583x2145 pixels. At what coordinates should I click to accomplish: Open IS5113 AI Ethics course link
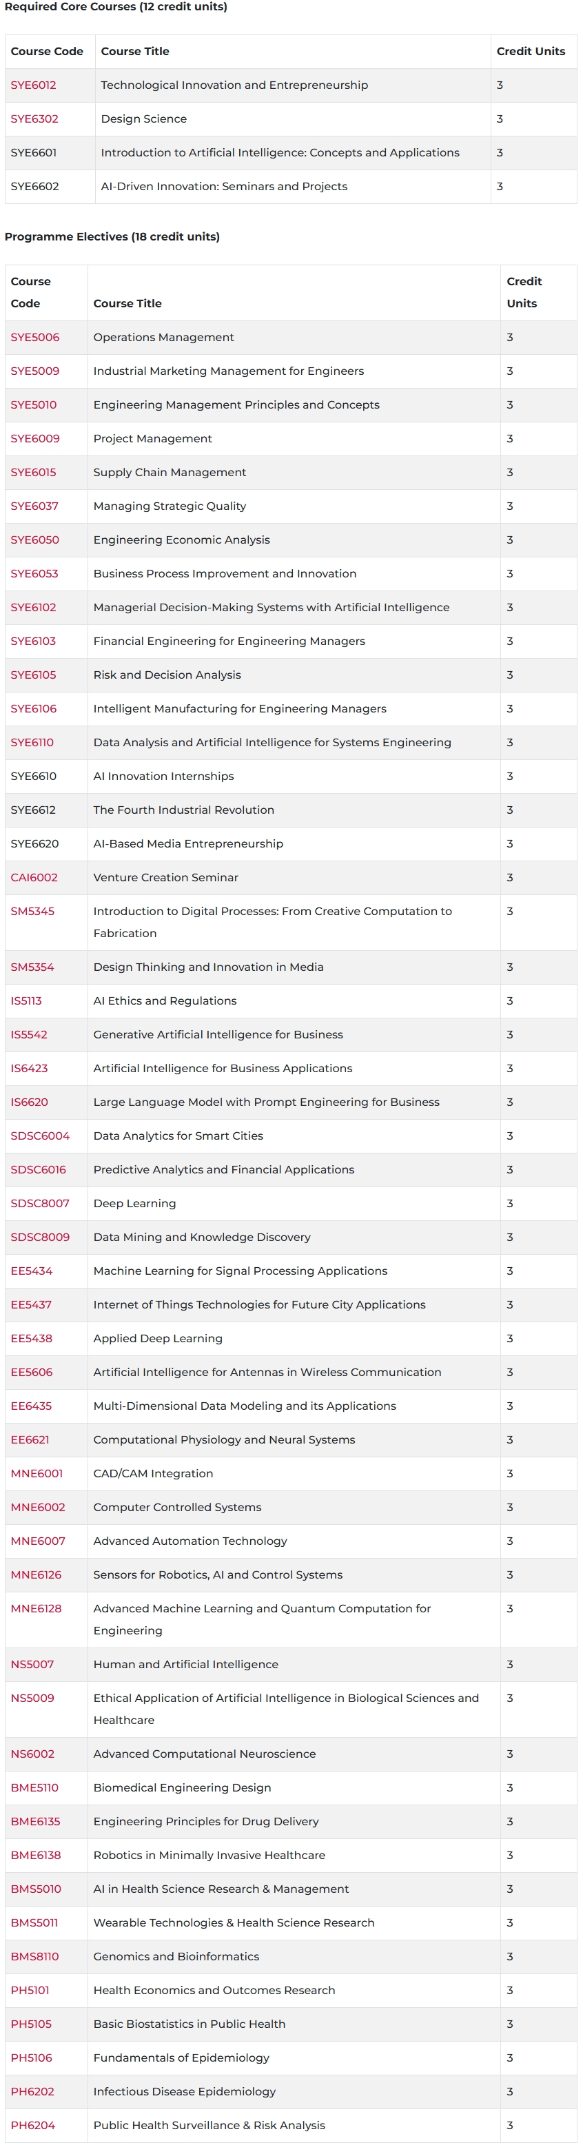click(25, 1001)
